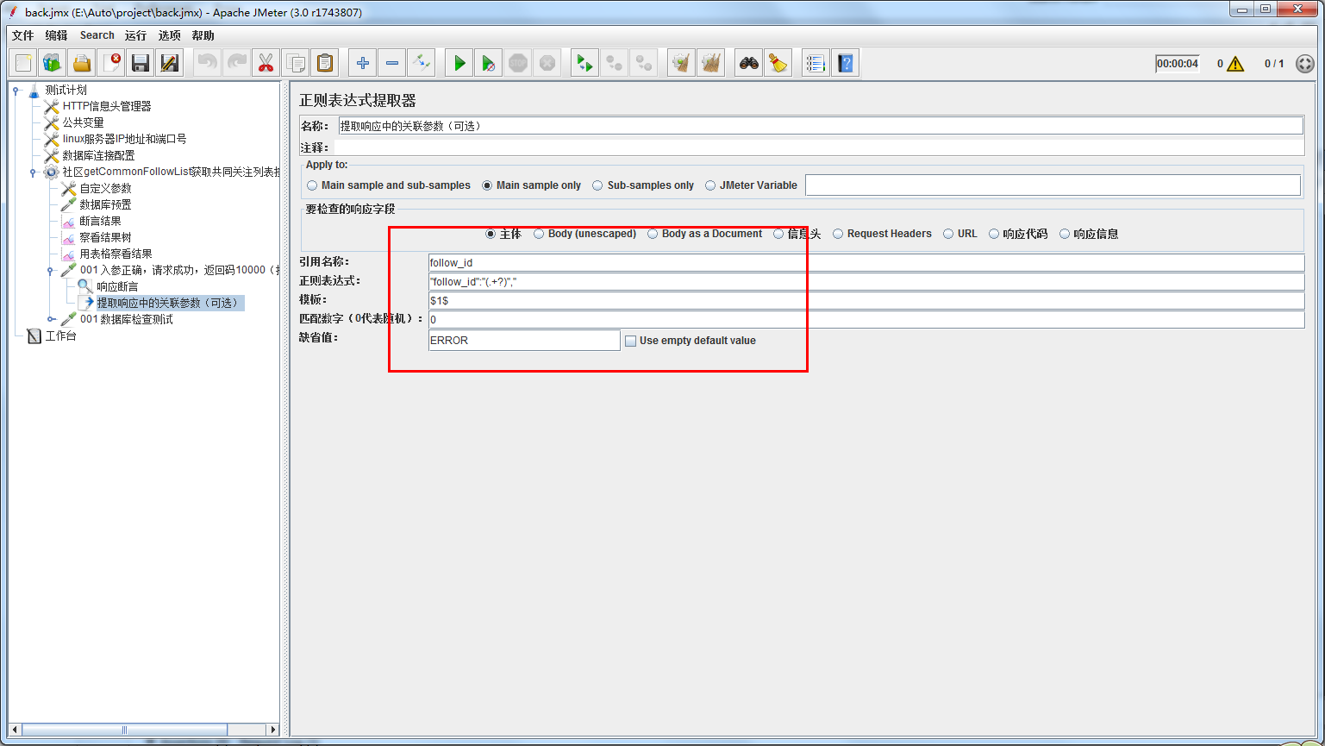The height and width of the screenshot is (746, 1325).
Task: Collapse the 社区getCommonFollowList thread group node
Action: [x=34, y=172]
